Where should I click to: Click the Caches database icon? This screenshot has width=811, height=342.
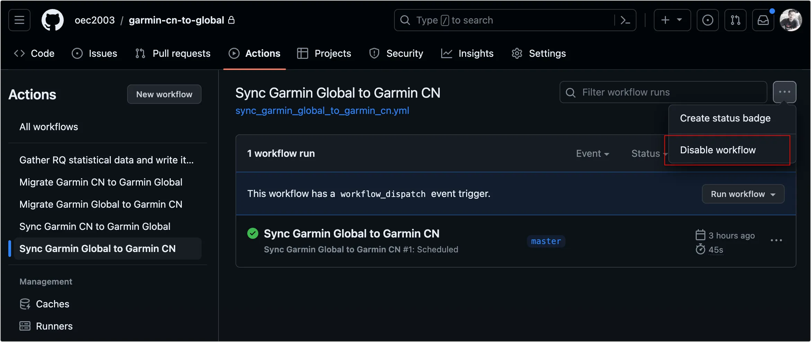(x=25, y=304)
